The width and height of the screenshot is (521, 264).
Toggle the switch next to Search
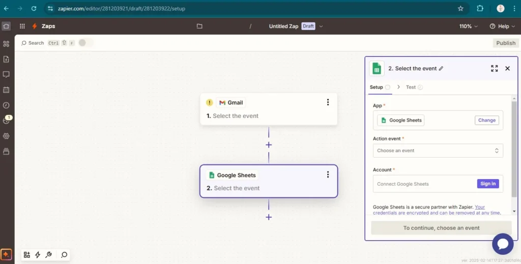[x=85, y=43]
